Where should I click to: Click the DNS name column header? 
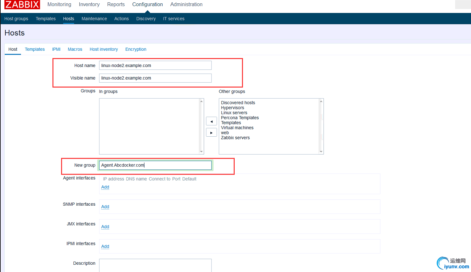(136, 179)
